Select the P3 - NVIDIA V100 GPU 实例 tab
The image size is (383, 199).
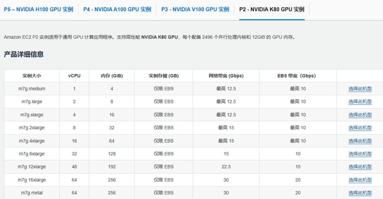tap(195, 9)
